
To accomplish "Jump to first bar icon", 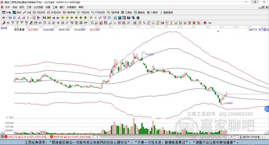I will tap(44, 18).
